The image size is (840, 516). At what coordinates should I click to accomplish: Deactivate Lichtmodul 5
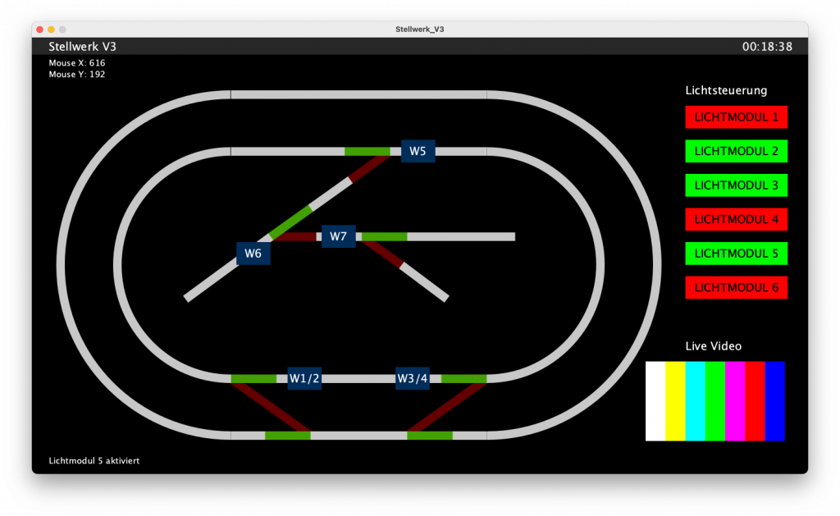coord(736,253)
